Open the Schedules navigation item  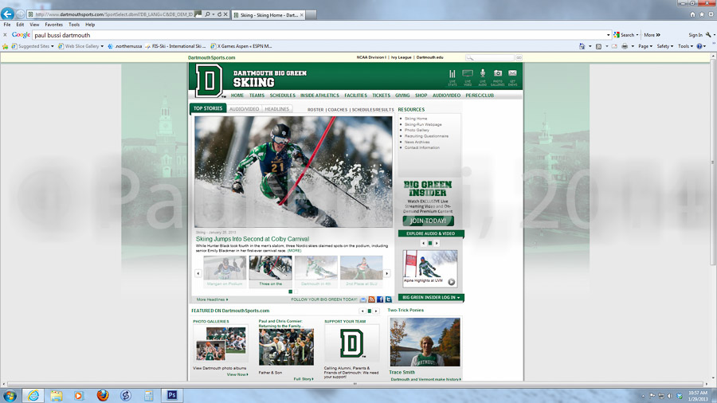[x=283, y=96]
